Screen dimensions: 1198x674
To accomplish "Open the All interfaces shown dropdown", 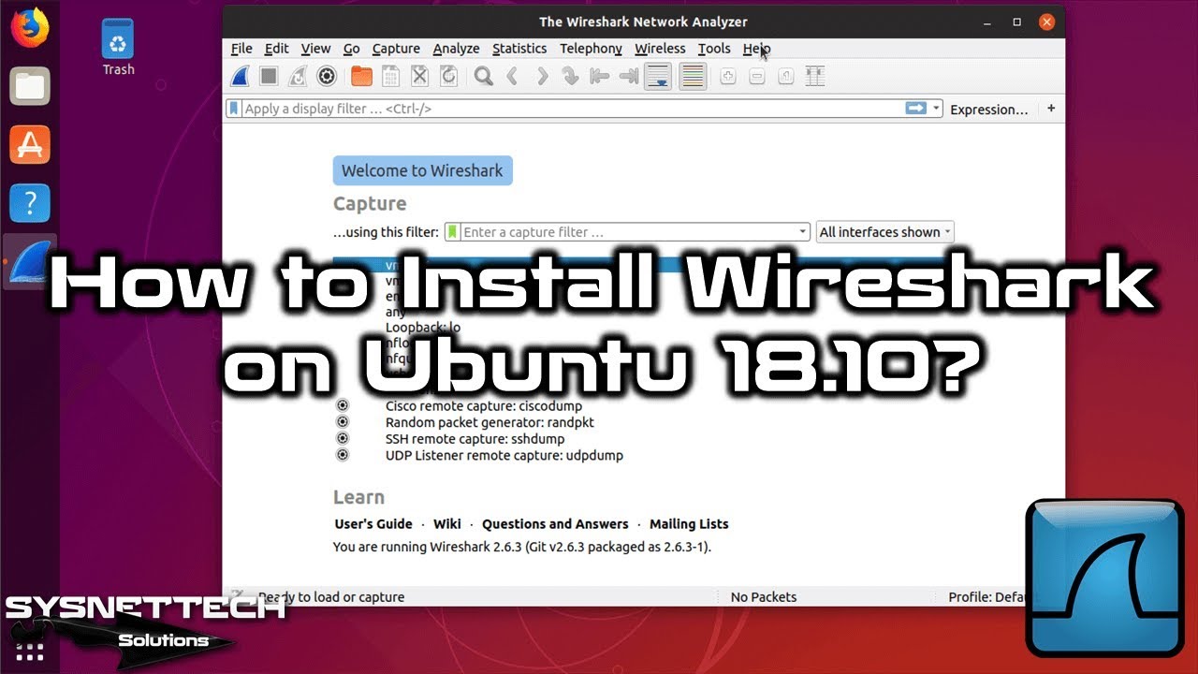I will [x=885, y=232].
